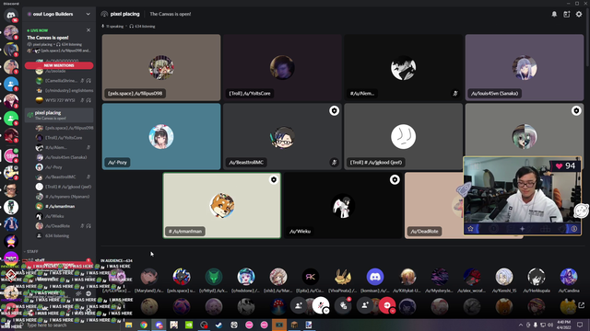Viewport: 590px width, 331px height.
Task: Focus the /u/-Pozy speaker tile
Action: pos(161,137)
